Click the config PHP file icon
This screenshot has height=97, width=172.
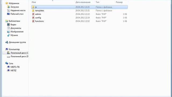point(33,18)
